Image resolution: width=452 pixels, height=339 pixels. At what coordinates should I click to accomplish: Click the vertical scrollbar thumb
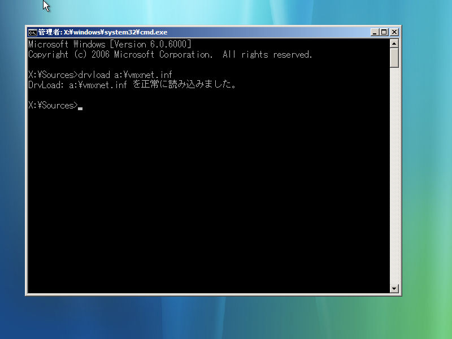coord(394,58)
